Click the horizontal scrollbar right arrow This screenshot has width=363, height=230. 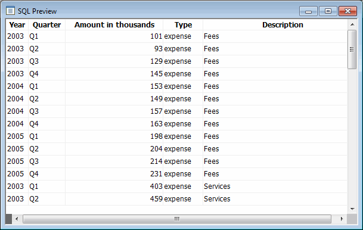coord(342,219)
